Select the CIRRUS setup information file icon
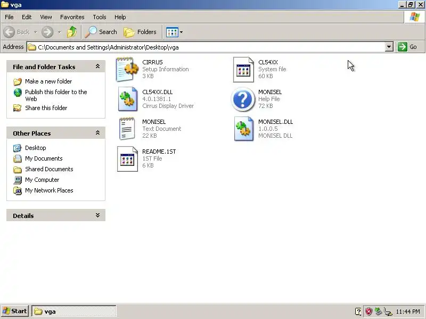 (127, 70)
